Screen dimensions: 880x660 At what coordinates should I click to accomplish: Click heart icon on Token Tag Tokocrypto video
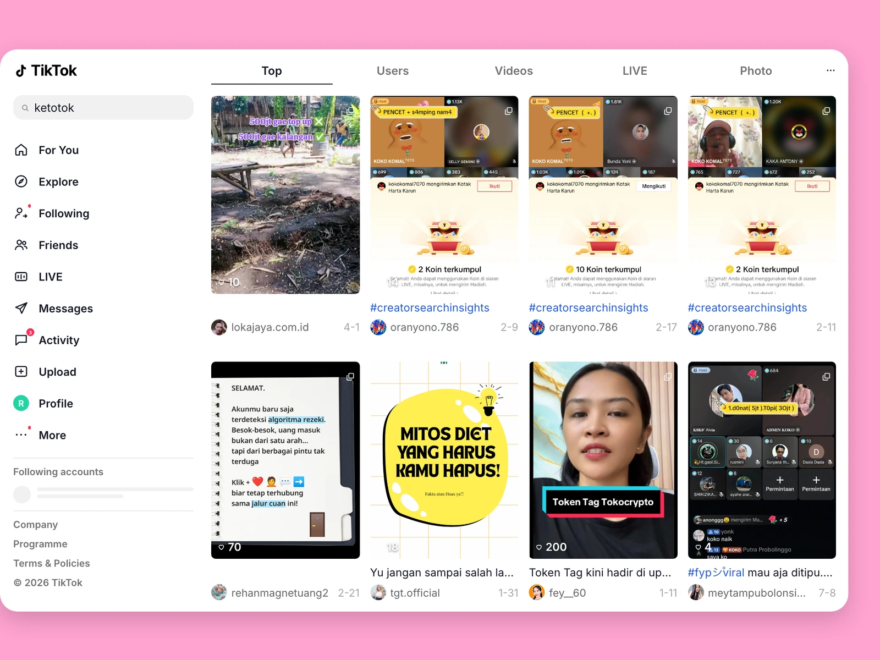coord(539,547)
